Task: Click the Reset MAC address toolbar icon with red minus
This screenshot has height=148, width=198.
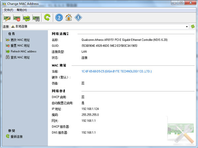Action: pyautogui.click(x=16, y=18)
